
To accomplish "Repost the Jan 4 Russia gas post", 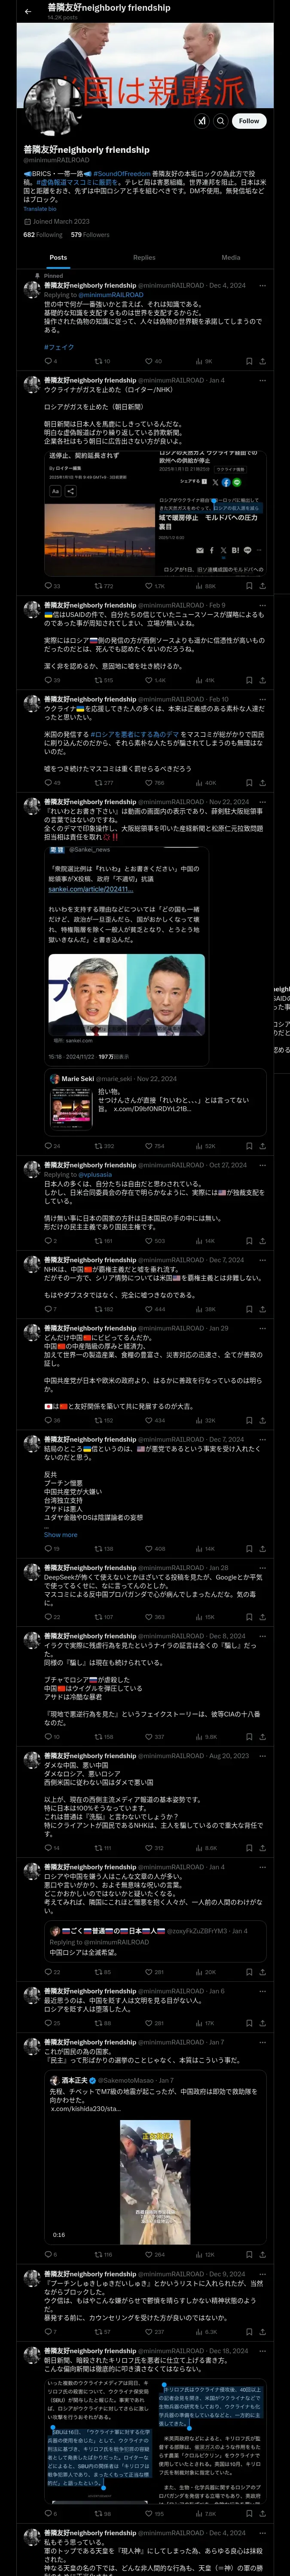I will click(x=103, y=586).
